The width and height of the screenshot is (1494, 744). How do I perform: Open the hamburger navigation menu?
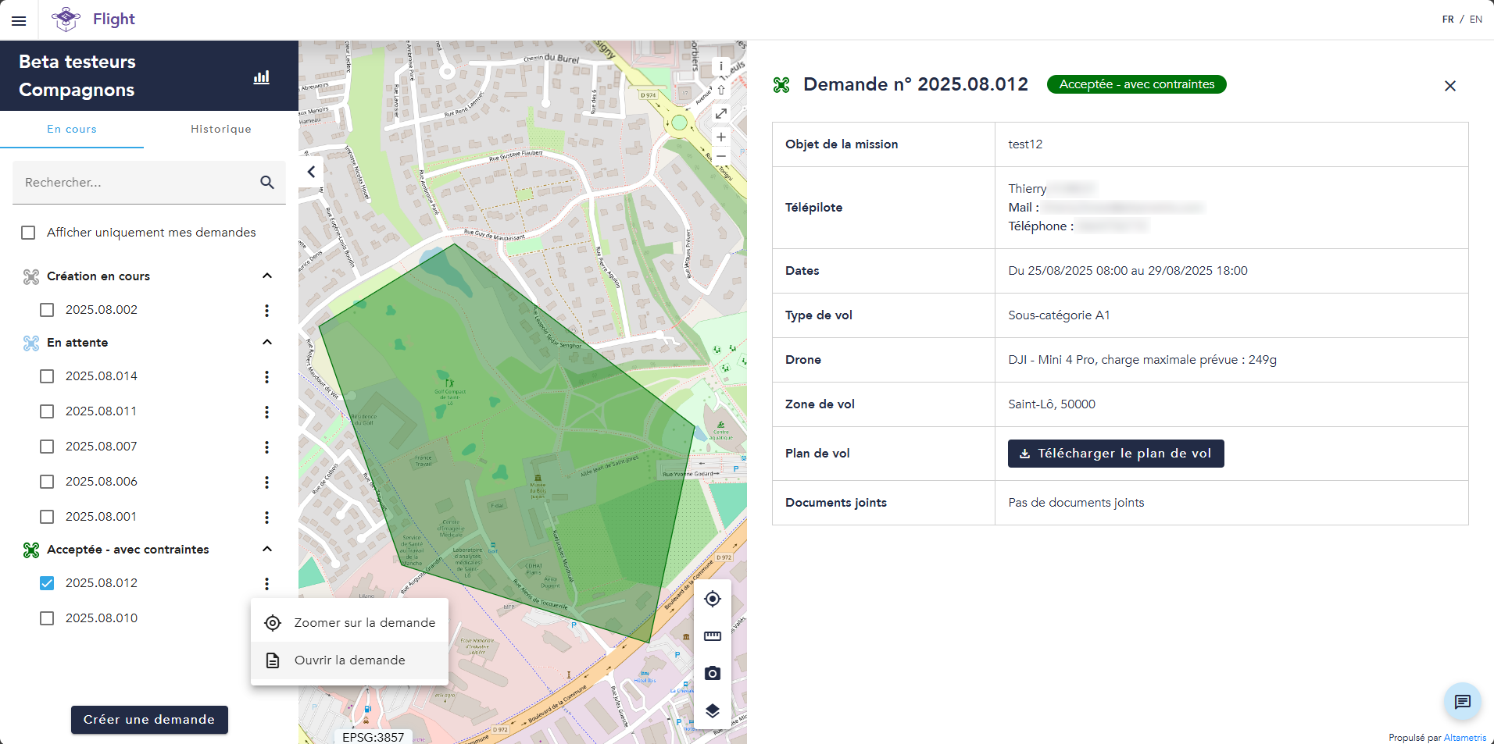(19, 21)
